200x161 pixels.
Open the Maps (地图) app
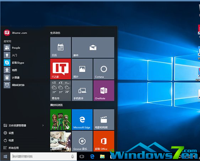(x=10, y=70)
